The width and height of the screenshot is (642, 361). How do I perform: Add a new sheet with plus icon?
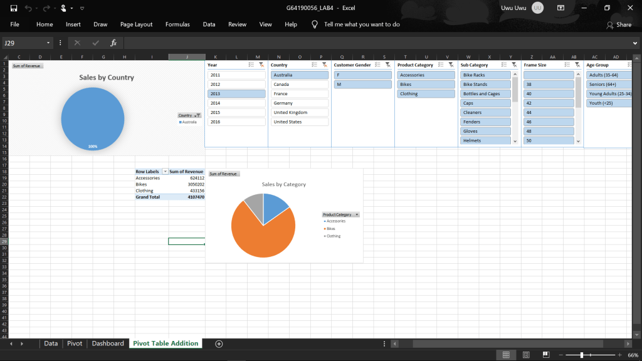219,343
